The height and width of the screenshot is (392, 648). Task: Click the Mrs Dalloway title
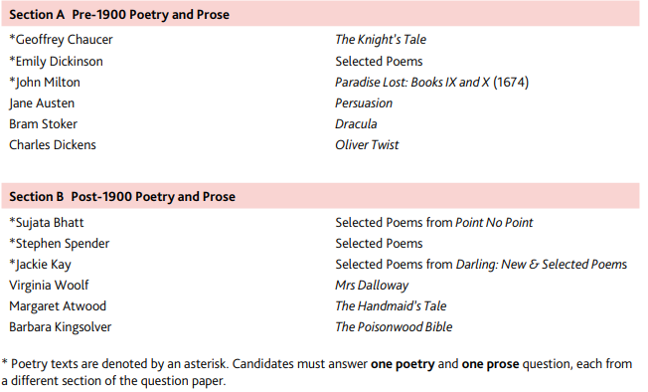(372, 286)
